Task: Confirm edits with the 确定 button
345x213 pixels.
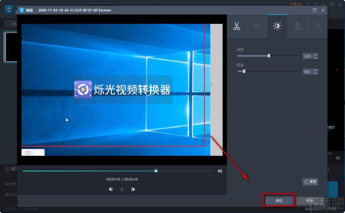Action: pyautogui.click(x=278, y=200)
